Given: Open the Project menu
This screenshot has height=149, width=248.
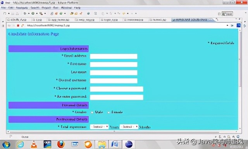Looking at the screenshot, I should click(x=46, y=8).
